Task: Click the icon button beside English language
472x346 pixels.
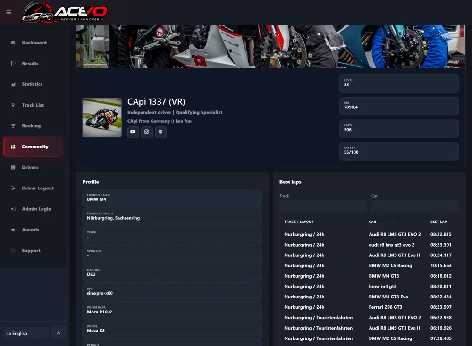Action: 59,332
